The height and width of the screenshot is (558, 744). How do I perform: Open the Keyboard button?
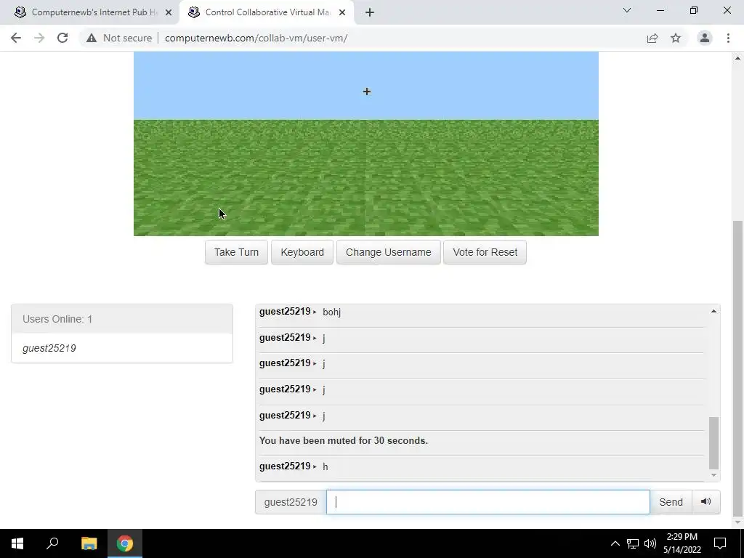[x=302, y=252]
